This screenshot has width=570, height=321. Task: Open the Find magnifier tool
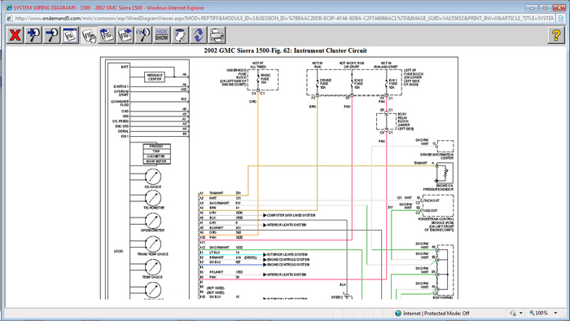click(143, 35)
